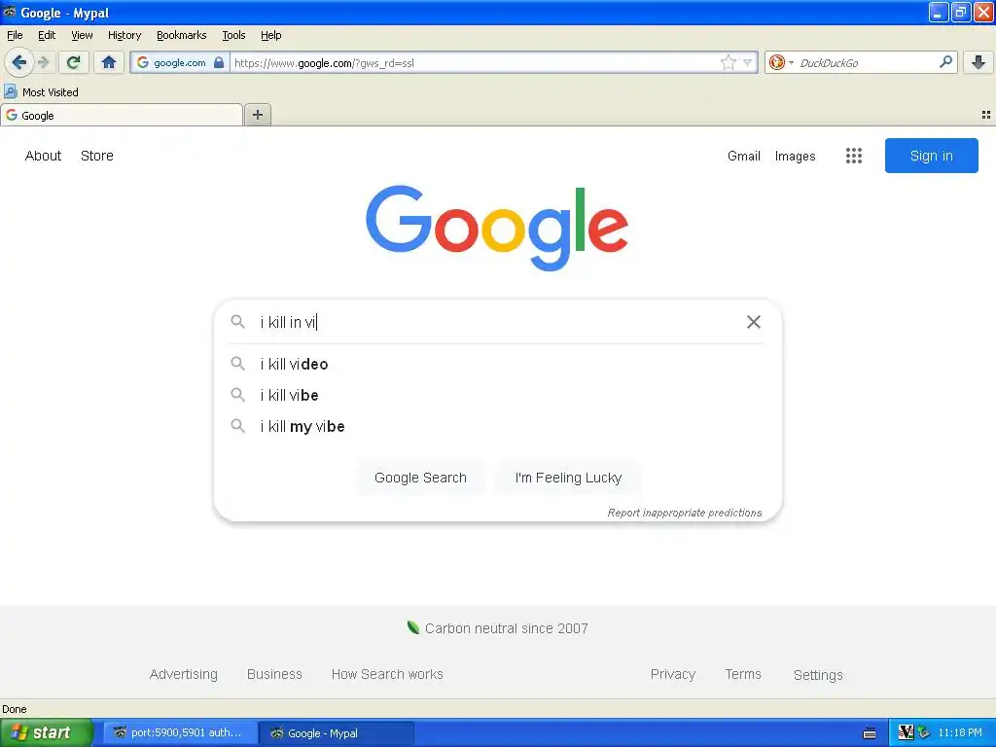
Task: Click the taskbar clock showing 11:18 PM
Action: point(960,733)
